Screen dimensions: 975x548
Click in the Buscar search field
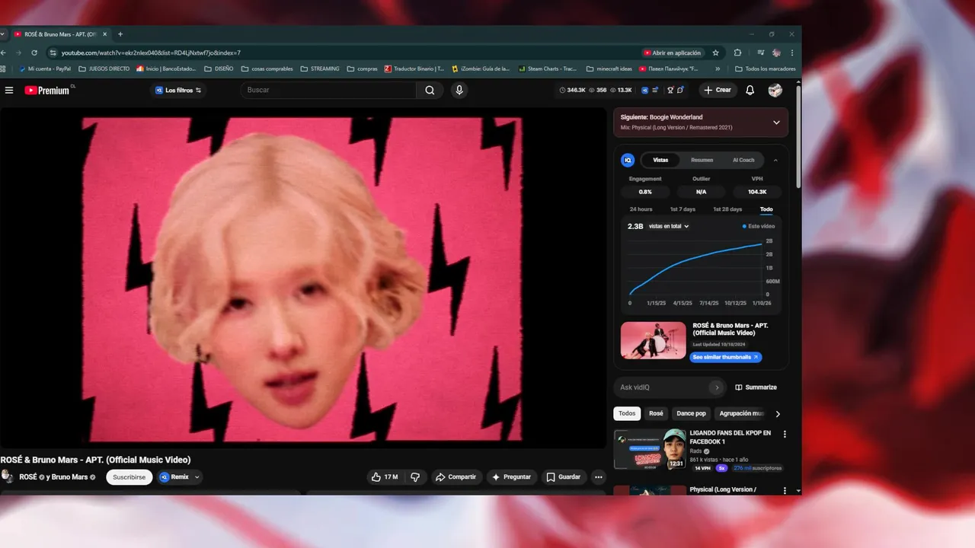pos(328,90)
